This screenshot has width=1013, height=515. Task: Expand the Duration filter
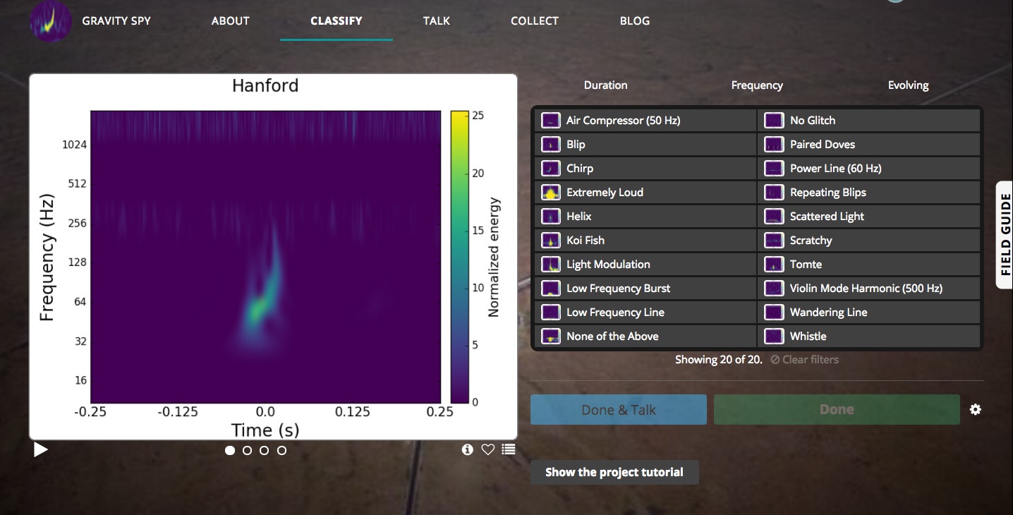click(605, 85)
